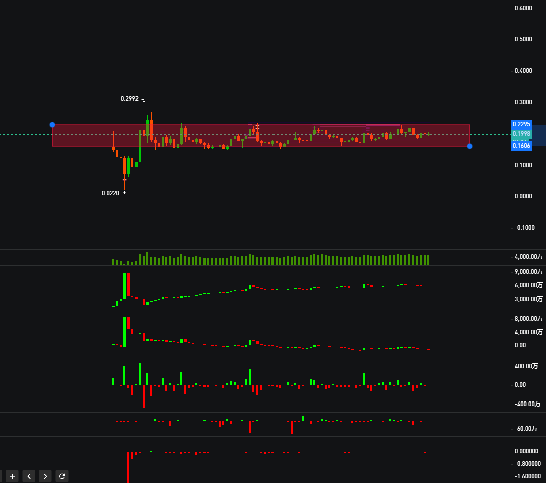This screenshot has height=483, width=546.
Task: Click the 4,000.00万 volume axis label
Action: [528, 257]
